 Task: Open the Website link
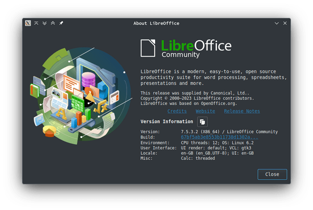[x=205, y=111]
